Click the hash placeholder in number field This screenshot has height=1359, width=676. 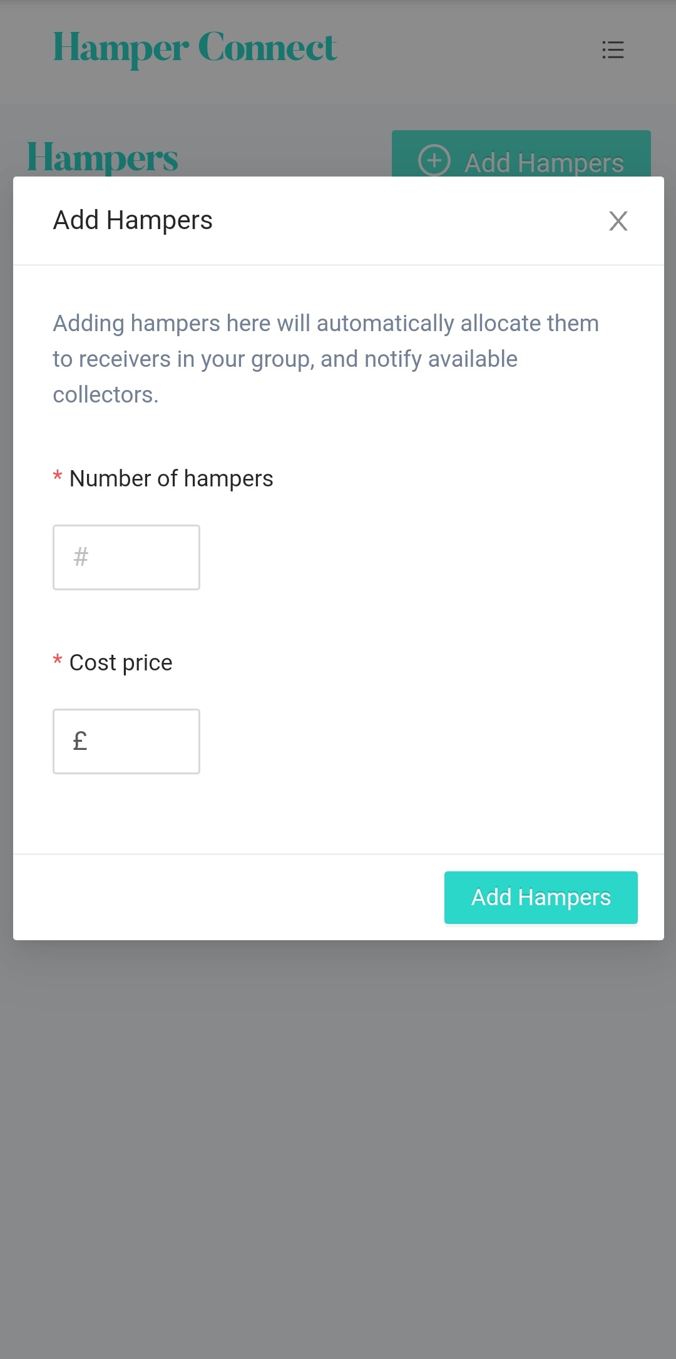pyautogui.click(x=81, y=557)
